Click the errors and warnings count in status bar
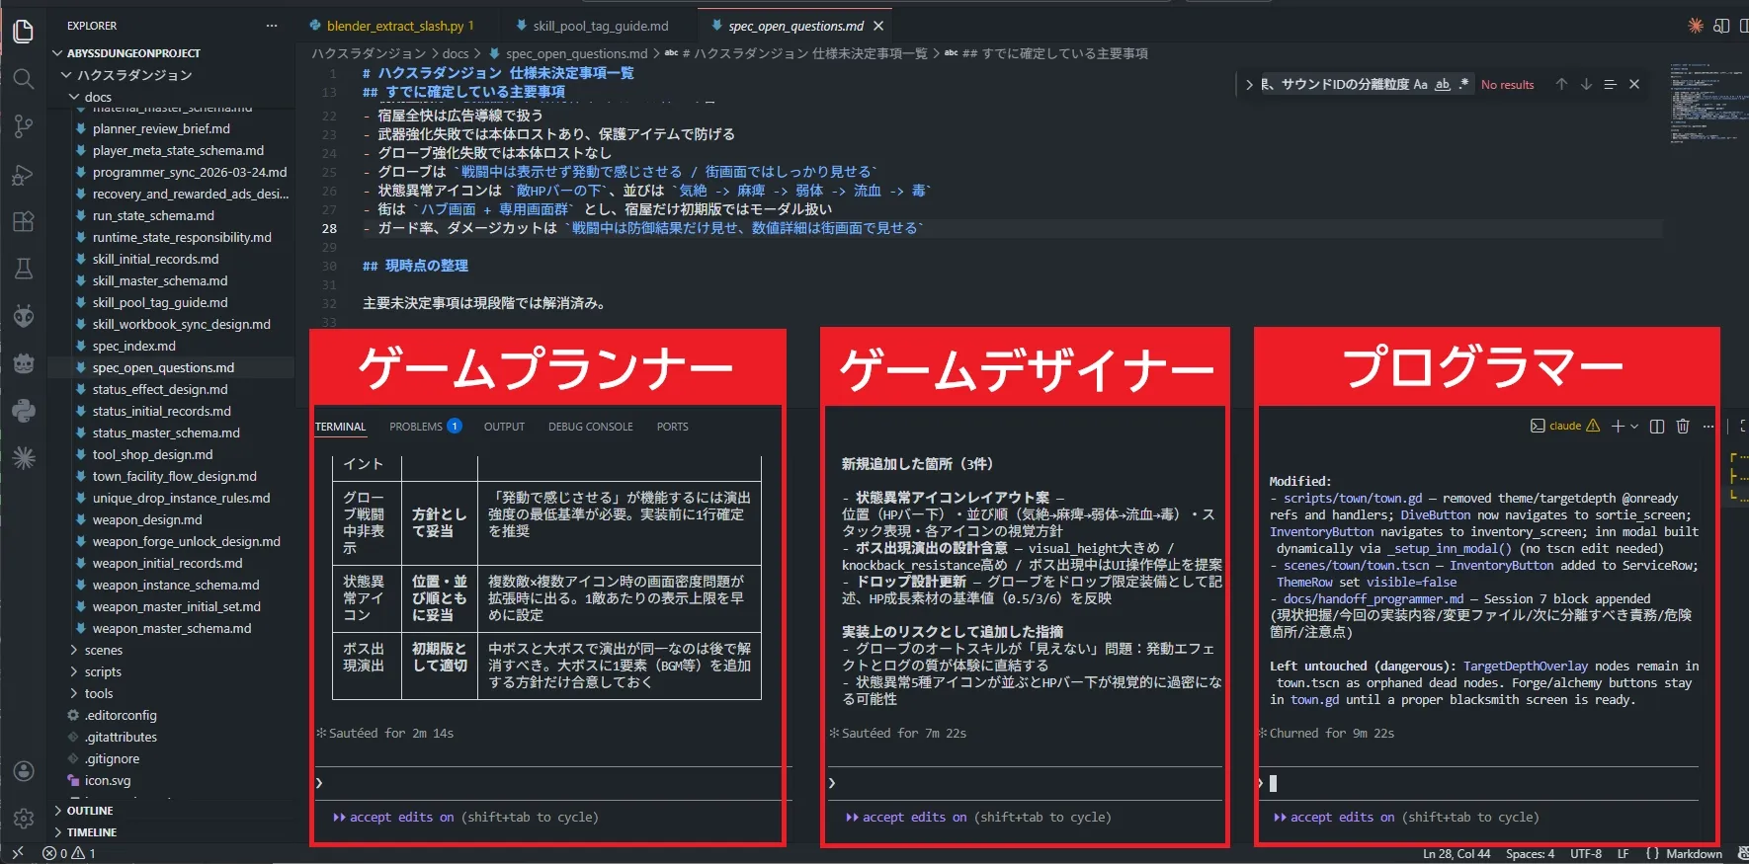Screen dimensions: 1749x864 click(69, 853)
